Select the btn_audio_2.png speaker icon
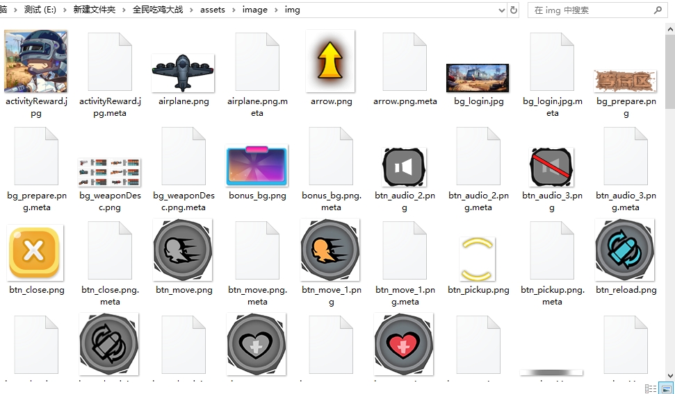The image size is (675, 394). tap(404, 167)
